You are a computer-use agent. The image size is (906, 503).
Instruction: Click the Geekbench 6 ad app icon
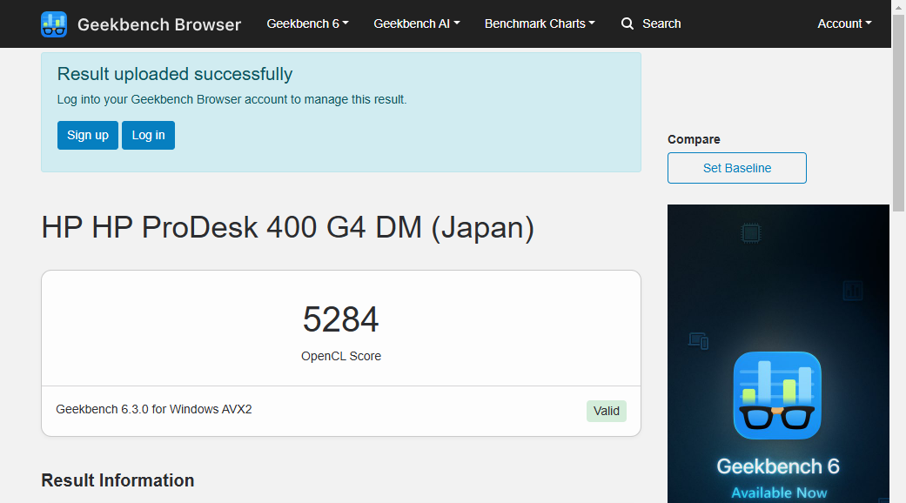point(777,396)
